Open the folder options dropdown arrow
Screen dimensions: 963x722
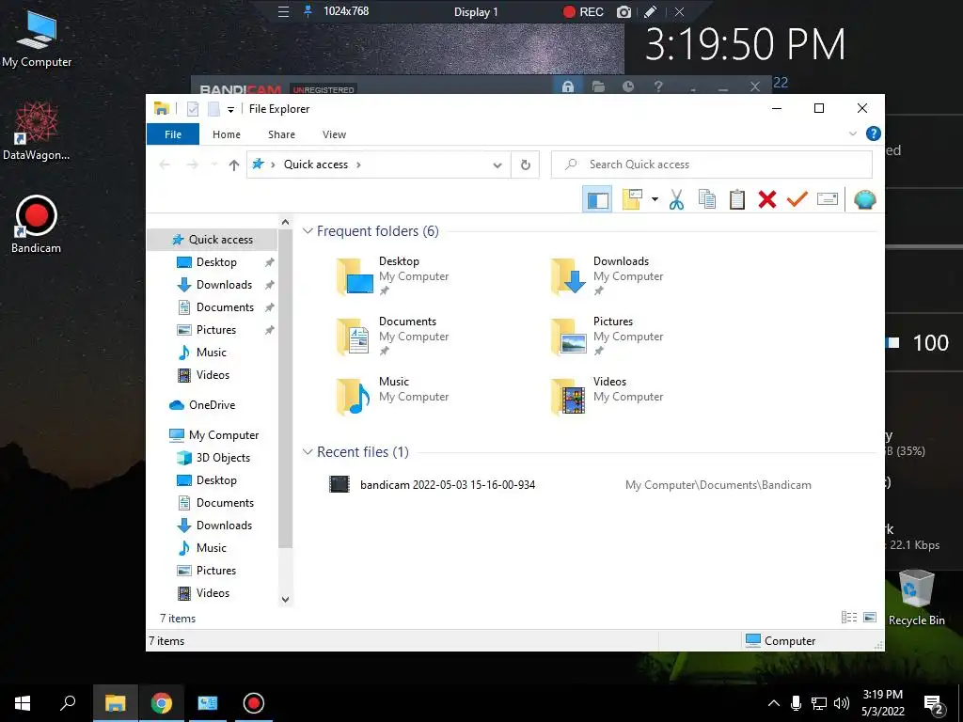coord(655,199)
